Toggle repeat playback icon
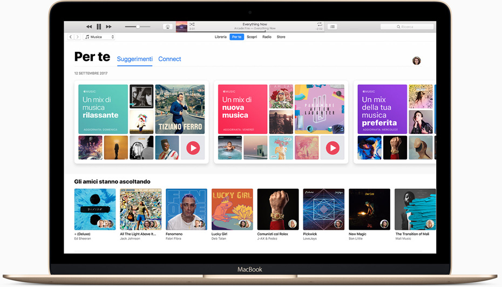The height and width of the screenshot is (287, 502). pos(319,24)
